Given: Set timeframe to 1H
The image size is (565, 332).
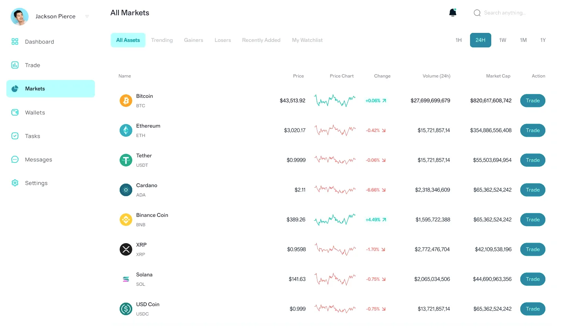Looking at the screenshot, I should (459, 40).
